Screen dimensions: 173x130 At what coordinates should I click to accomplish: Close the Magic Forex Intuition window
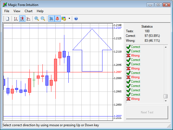(167, 5)
